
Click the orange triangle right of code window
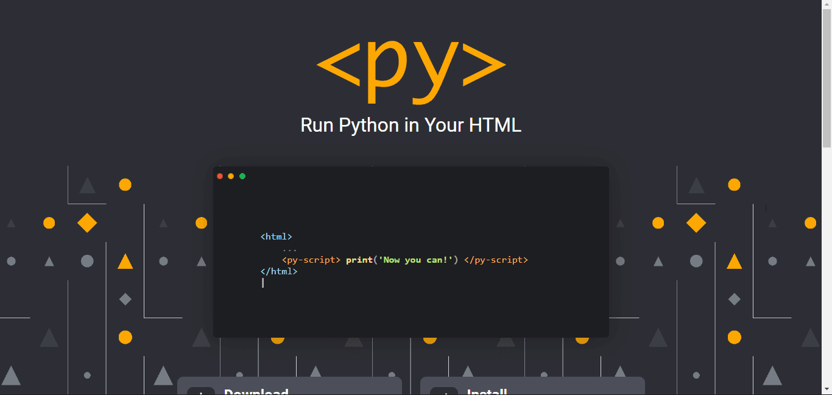click(734, 262)
